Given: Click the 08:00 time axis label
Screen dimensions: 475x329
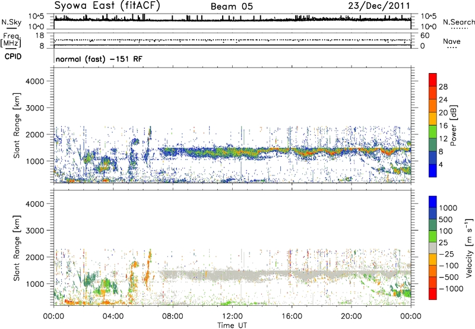Looking at the screenshot, I should [x=173, y=317].
